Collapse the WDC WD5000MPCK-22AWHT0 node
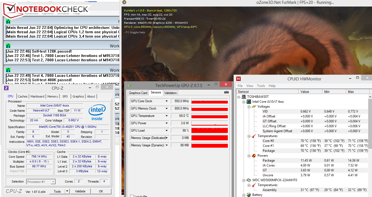The image size is (372, 197). (x=244, y=180)
